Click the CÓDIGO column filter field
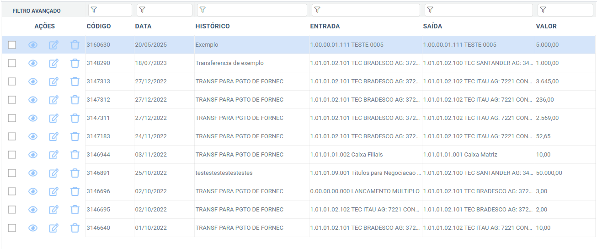Image resolution: width=597 pixels, height=249 pixels. (x=110, y=10)
